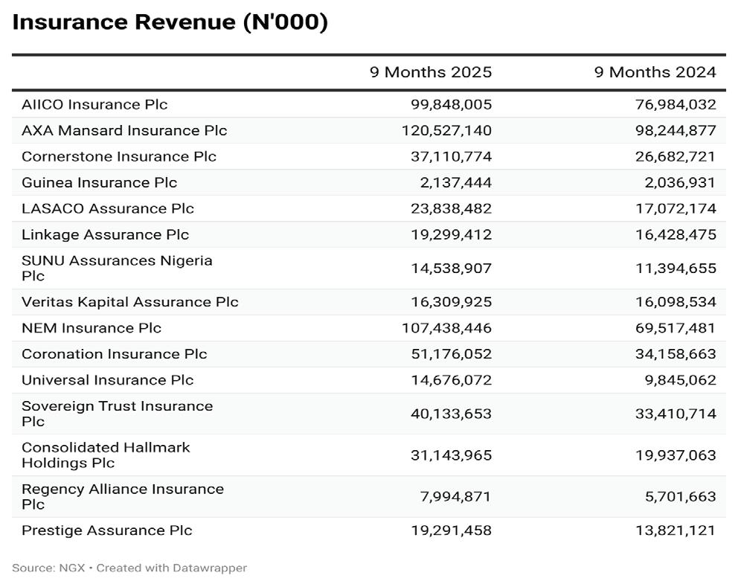Click the Linkage Assurance Plc company name

point(105,234)
